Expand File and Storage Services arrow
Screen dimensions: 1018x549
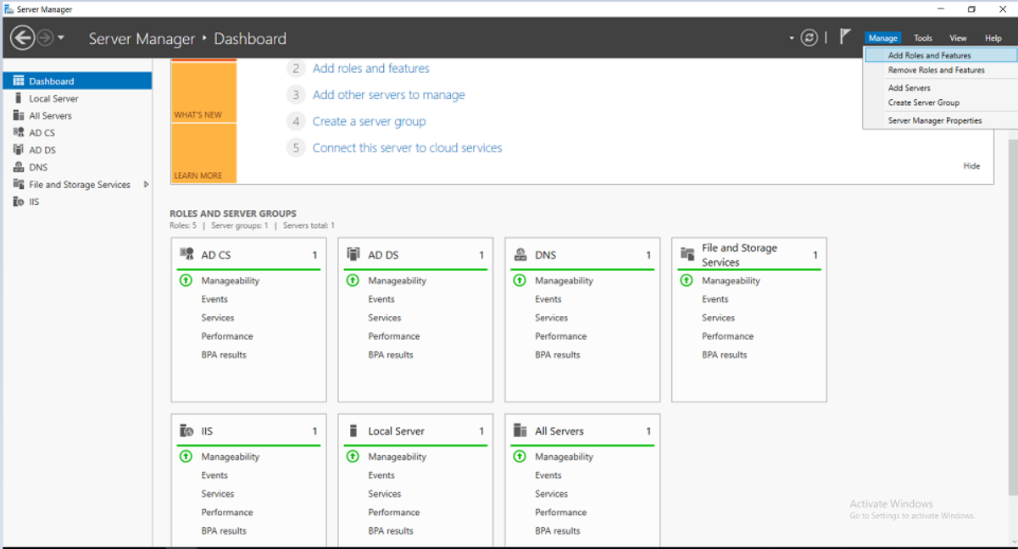146,185
